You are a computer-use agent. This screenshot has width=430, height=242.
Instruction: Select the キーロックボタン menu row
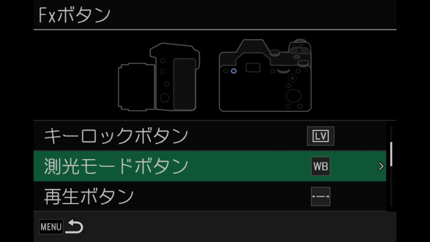click(x=210, y=136)
